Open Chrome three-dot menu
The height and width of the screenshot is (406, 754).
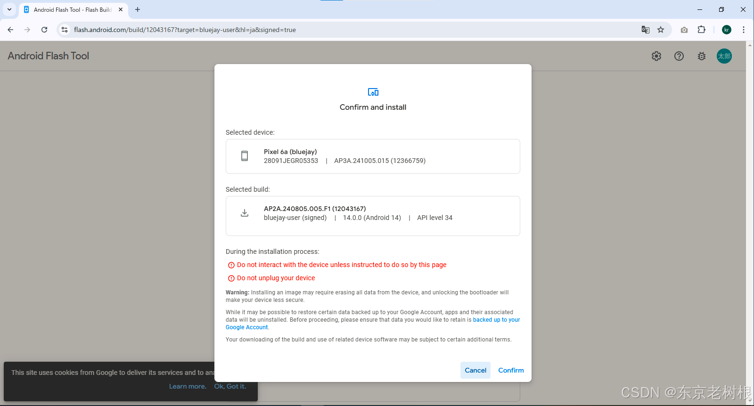[744, 30]
